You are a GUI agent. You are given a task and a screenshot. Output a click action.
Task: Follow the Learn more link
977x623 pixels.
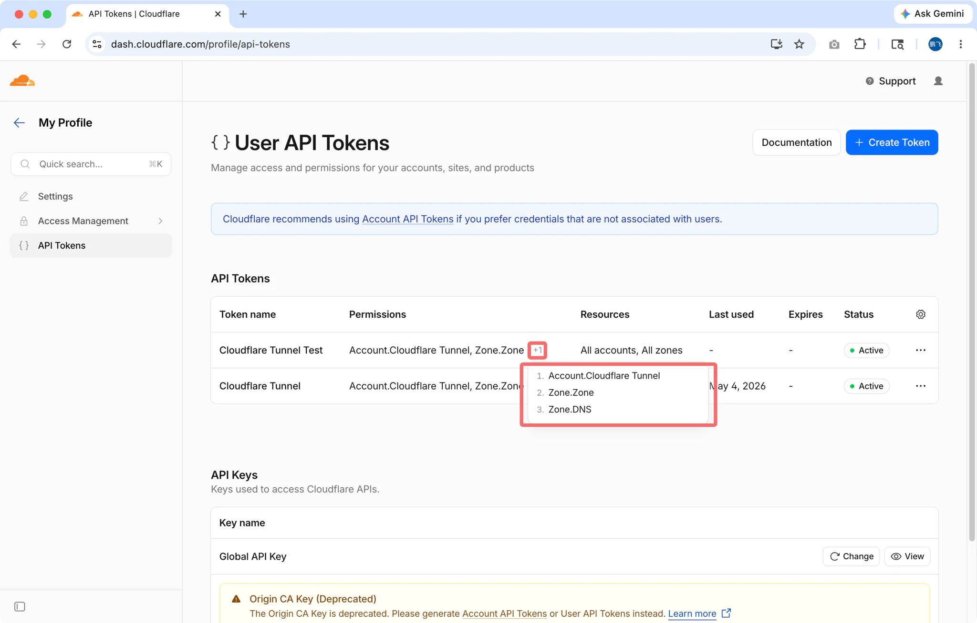pyautogui.click(x=692, y=613)
